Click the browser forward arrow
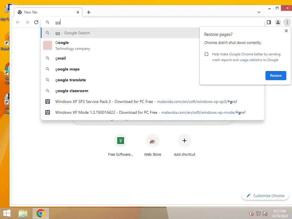The height and width of the screenshot is (219, 292). pyautogui.click(x=27, y=22)
